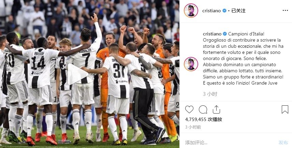Check the verified badge in the caption
Viewport: 292px width, 148px height.
pyautogui.click(x=225, y=34)
